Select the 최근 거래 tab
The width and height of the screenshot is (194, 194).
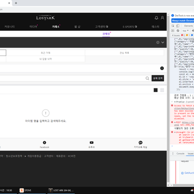(45, 53)
